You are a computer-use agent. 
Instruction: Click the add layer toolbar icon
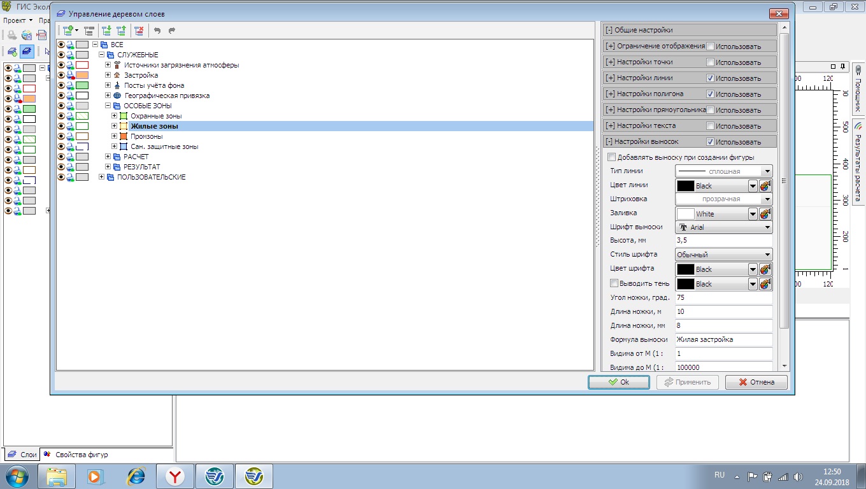(x=67, y=30)
